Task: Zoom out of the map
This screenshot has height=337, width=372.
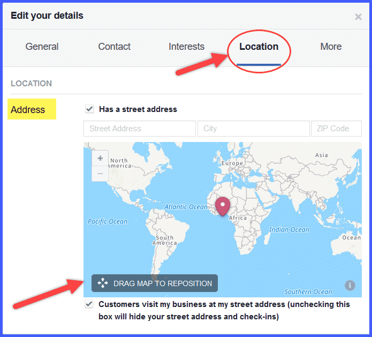Action: [100, 174]
